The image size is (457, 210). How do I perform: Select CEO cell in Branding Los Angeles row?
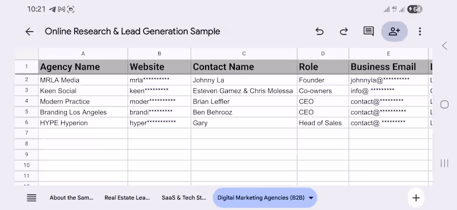click(323, 112)
